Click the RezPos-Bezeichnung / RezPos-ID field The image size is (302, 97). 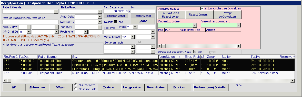[x=31, y=22]
